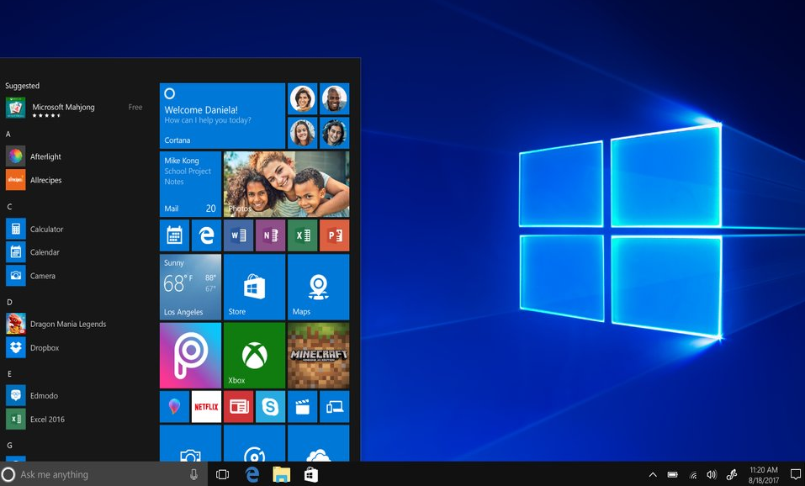Open Task View from the taskbar
Screen dimensions: 805x486
point(222,474)
